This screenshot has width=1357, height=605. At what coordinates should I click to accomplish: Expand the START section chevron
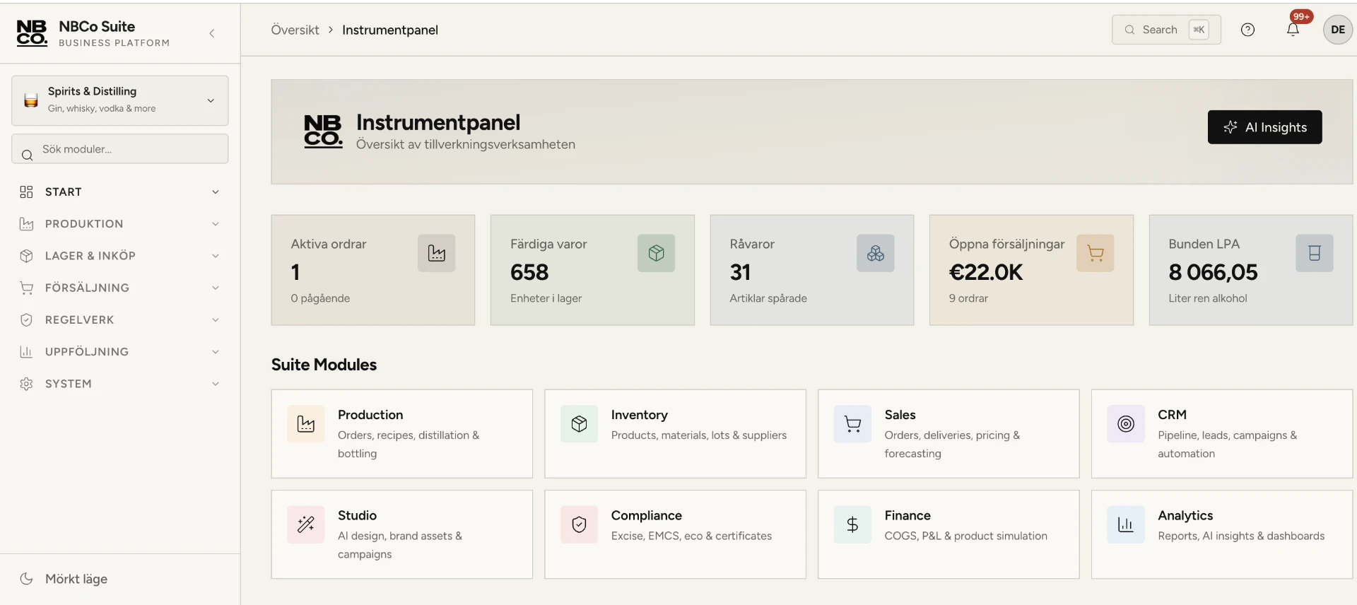215,192
